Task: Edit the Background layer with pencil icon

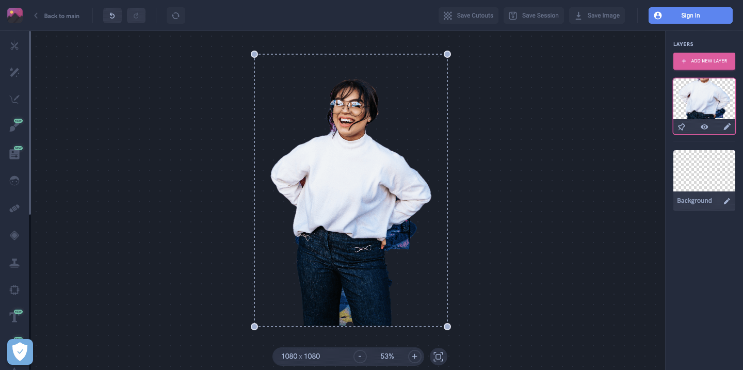Action: (x=727, y=201)
